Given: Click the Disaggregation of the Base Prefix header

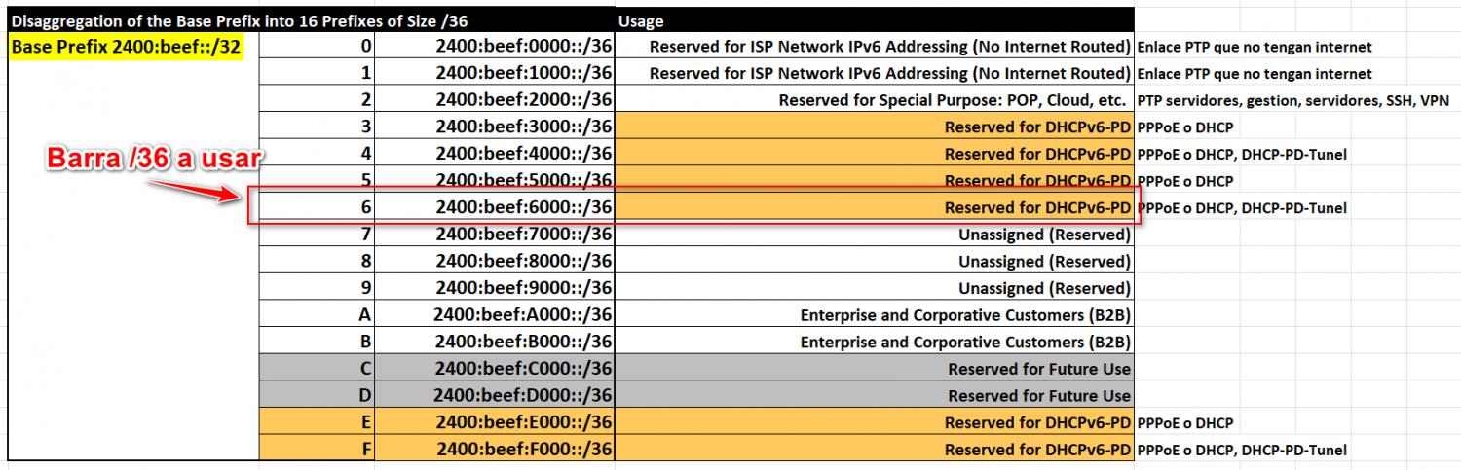Looking at the screenshot, I should 311,20.
